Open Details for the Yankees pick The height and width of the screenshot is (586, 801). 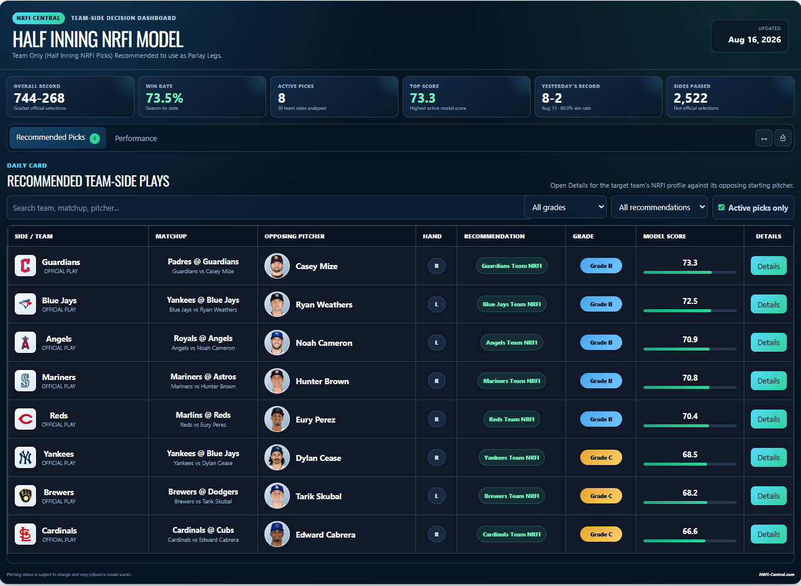[x=769, y=457]
